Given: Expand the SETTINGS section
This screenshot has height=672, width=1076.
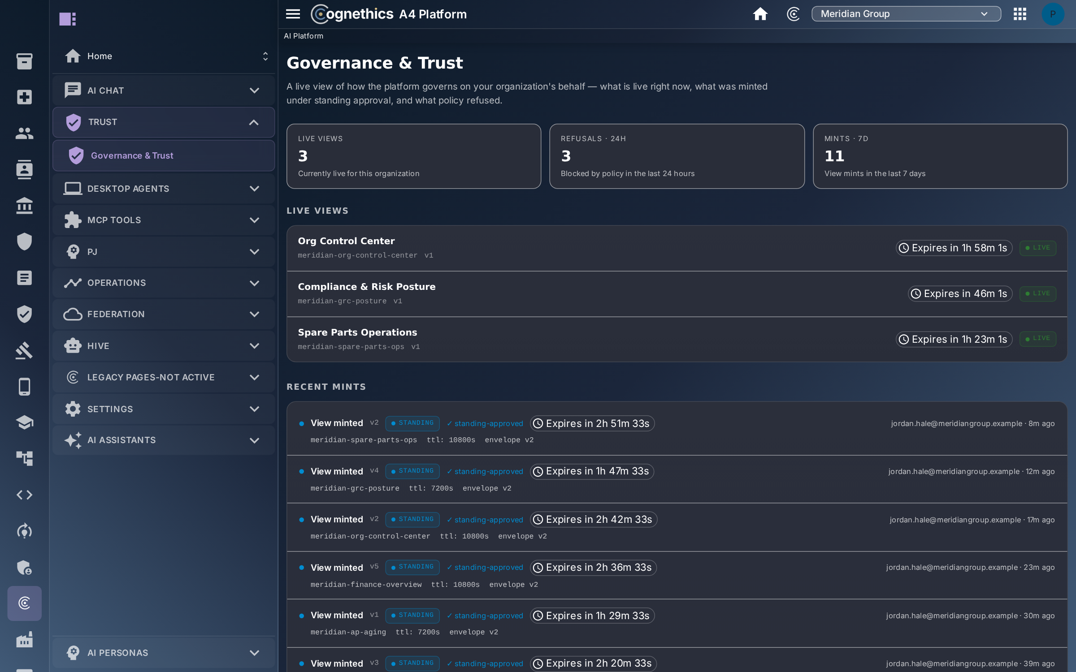Looking at the screenshot, I should 163,409.
